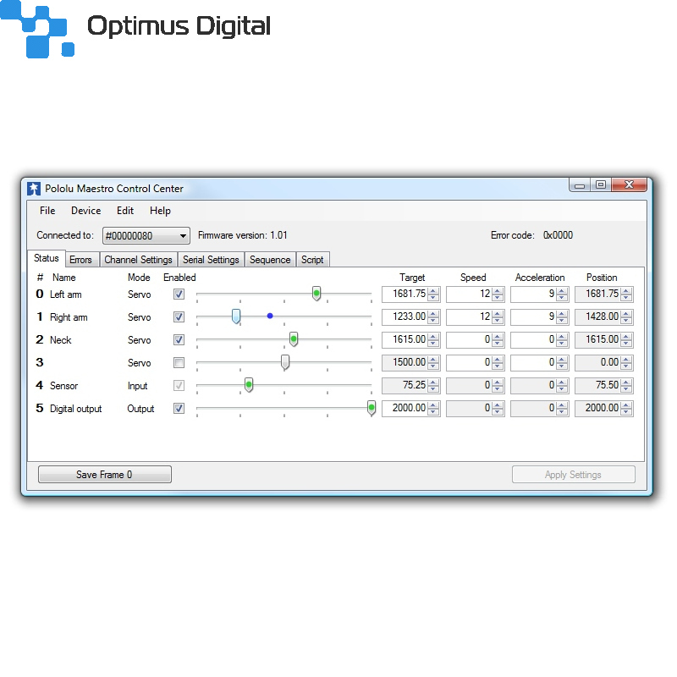
Task: Decrease Right arm Speed with down arrow
Action: [498, 321]
